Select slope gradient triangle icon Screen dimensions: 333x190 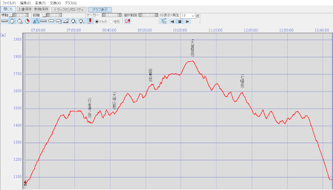coord(66,21)
